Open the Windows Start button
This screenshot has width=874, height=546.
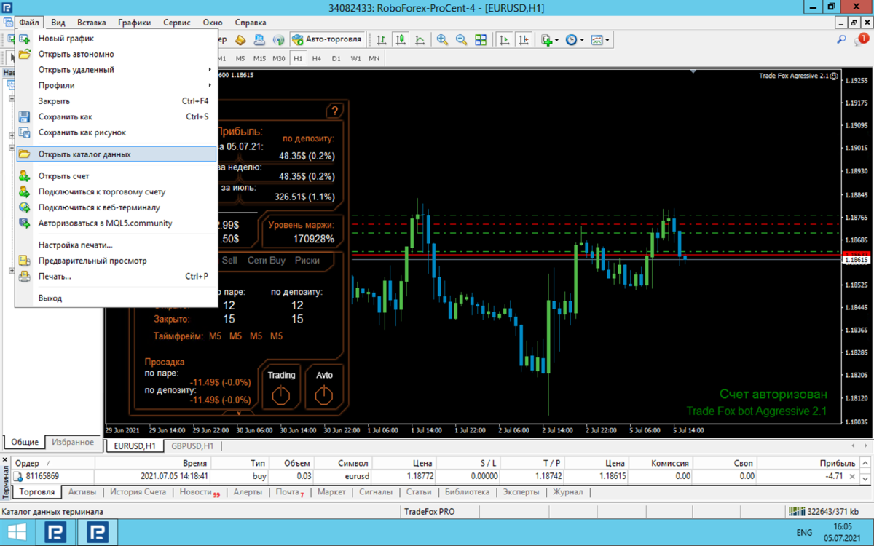click(17, 533)
